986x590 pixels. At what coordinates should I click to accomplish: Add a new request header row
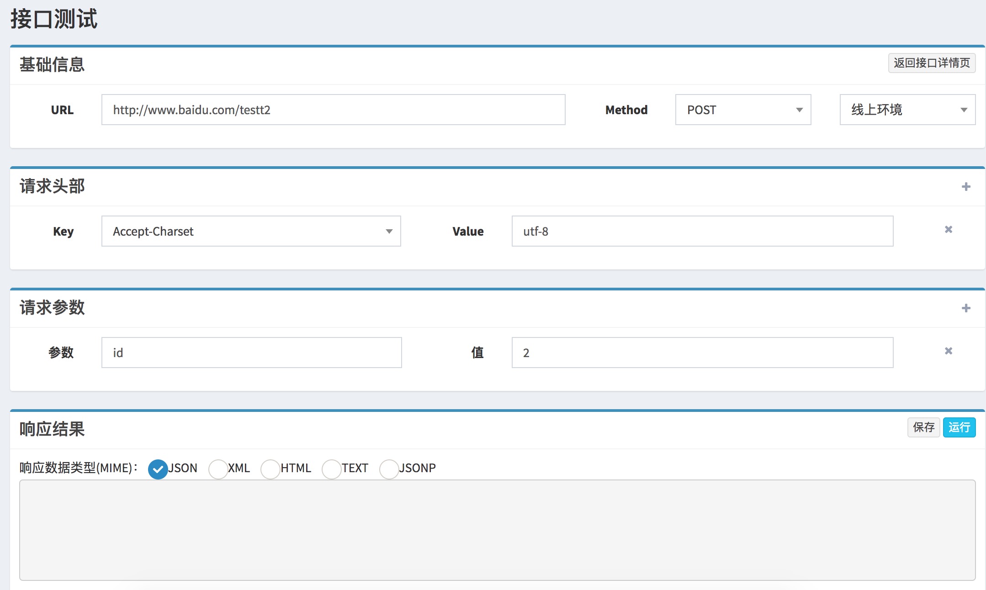[x=965, y=187]
